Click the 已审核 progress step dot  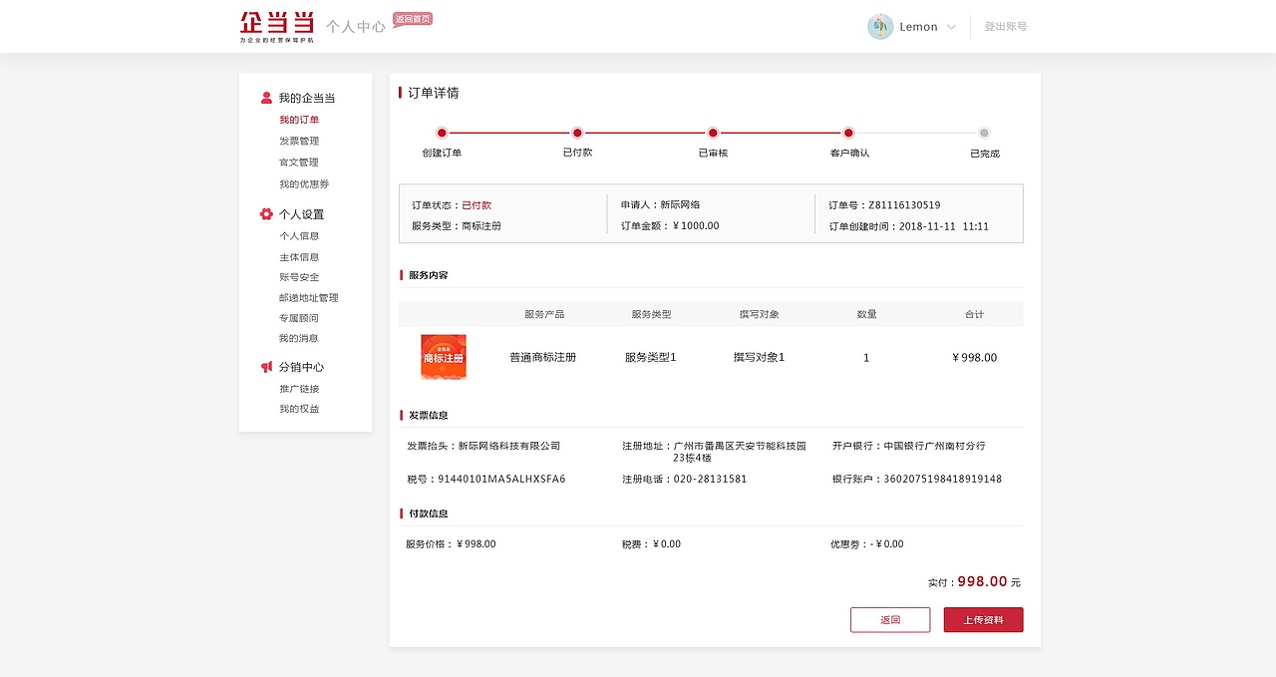pyautogui.click(x=713, y=133)
